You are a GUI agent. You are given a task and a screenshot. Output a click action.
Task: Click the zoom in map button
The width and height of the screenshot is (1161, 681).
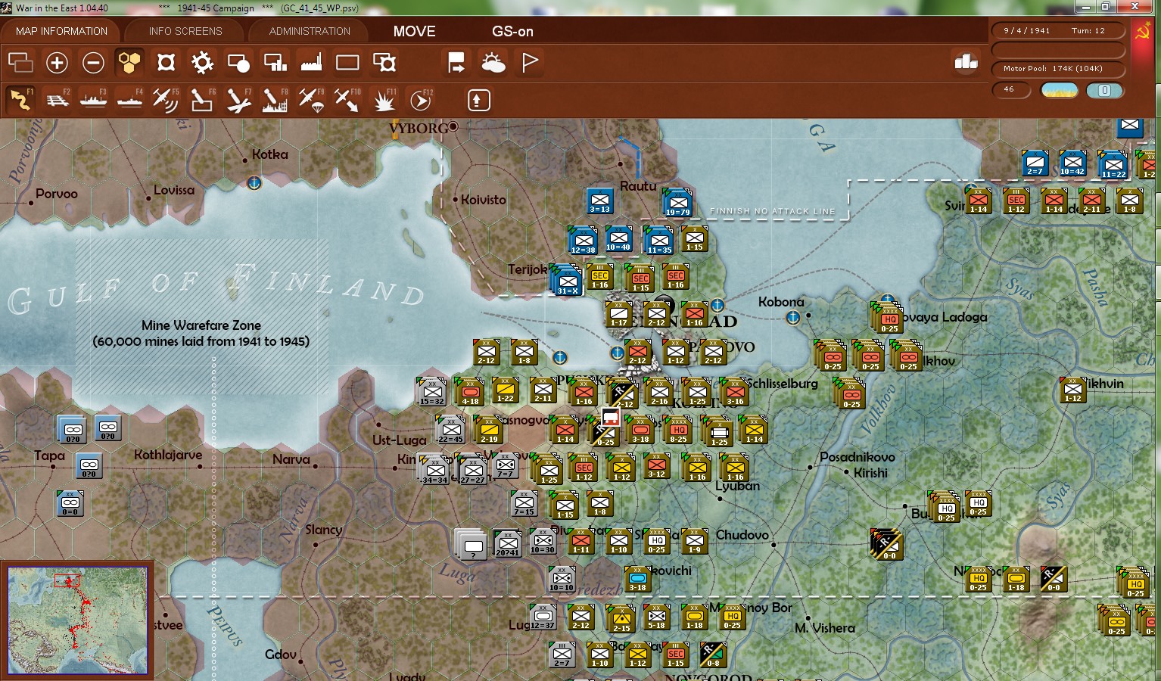click(x=57, y=63)
